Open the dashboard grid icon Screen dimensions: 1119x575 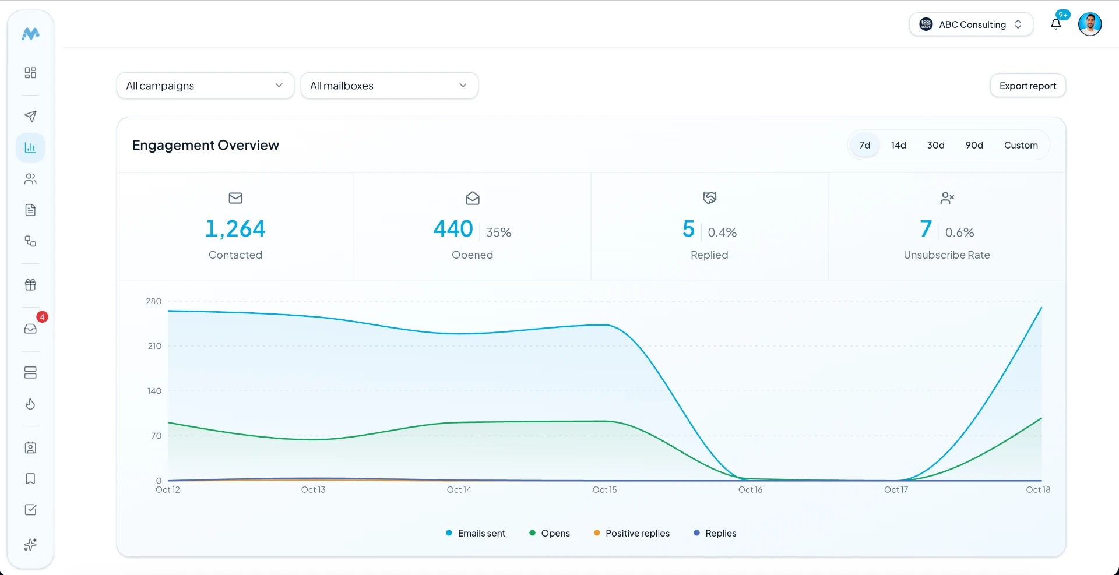point(30,73)
